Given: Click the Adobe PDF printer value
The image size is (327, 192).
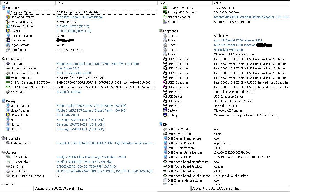Looking at the screenshot, I should [x=221, y=36].
